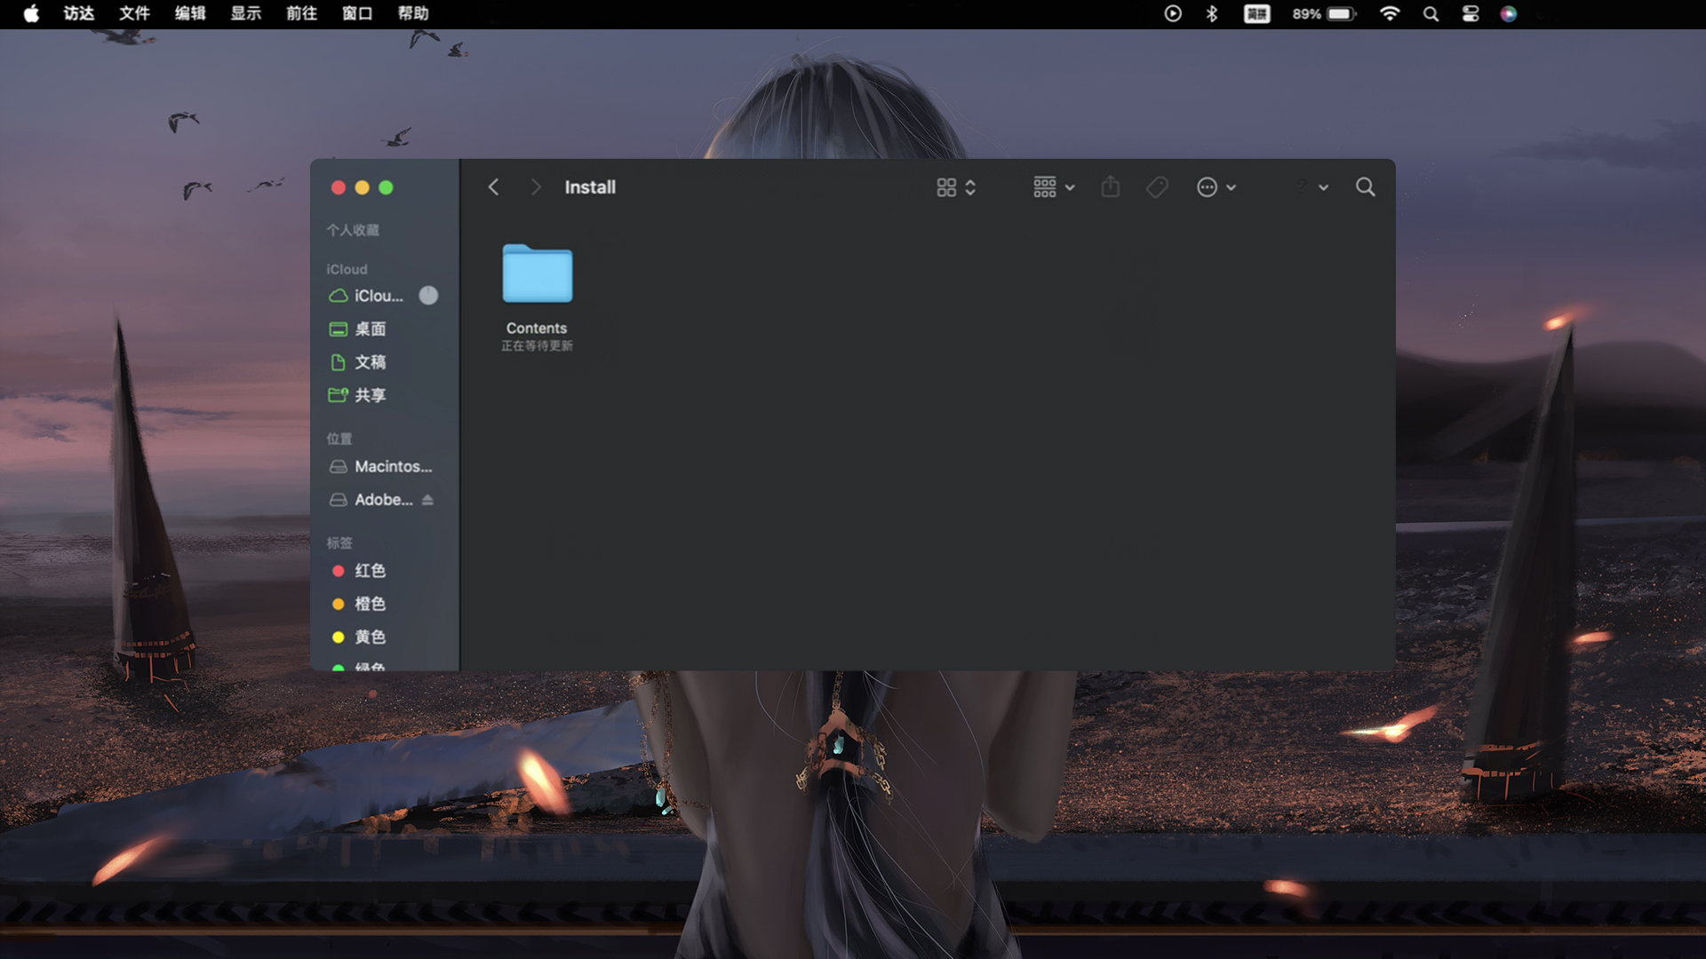Viewport: 1706px width, 959px height.
Task: Close the Finder window
Action: click(x=339, y=187)
